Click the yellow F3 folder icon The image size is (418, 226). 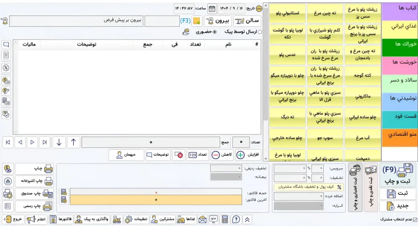[196, 21]
